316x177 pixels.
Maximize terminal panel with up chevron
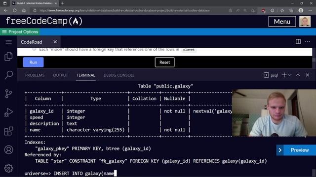pos(298,75)
